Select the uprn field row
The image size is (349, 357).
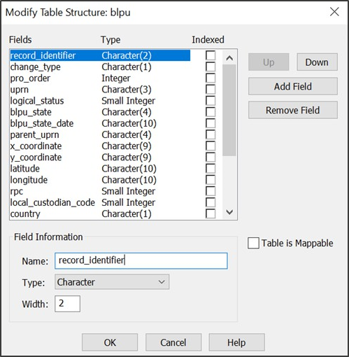(100, 90)
